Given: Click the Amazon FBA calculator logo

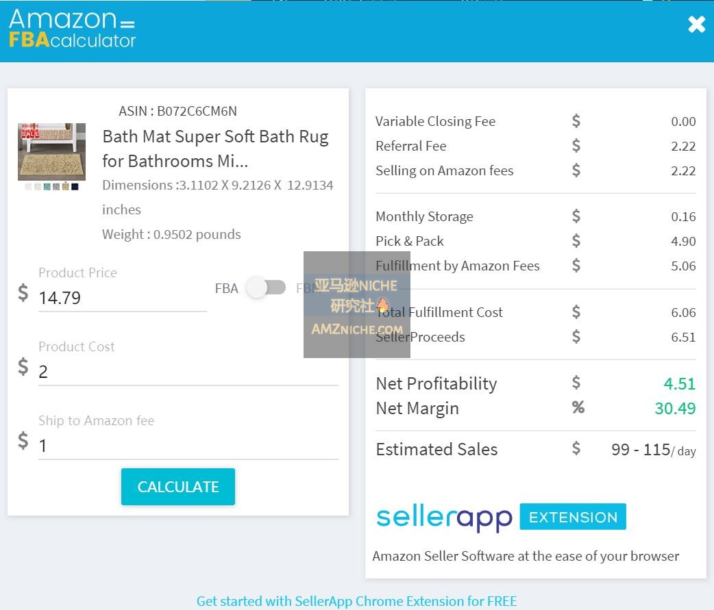Looking at the screenshot, I should coord(73,28).
